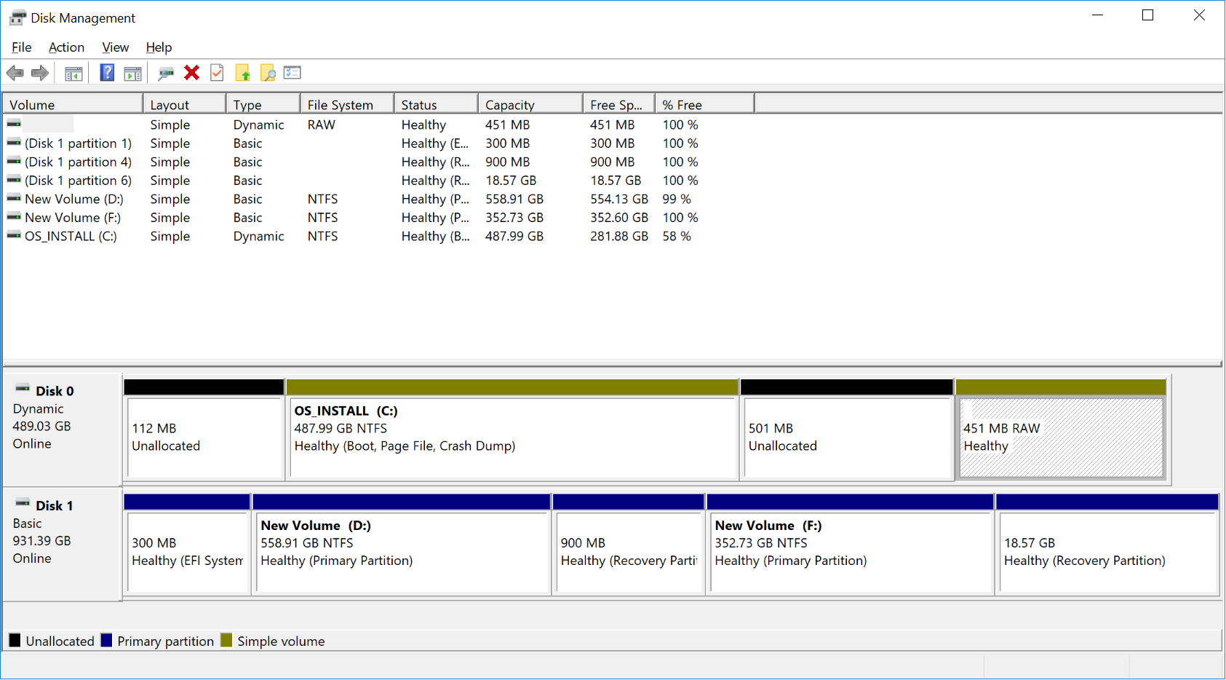The width and height of the screenshot is (1226, 680).
Task: Open the View menu
Action: pos(115,47)
